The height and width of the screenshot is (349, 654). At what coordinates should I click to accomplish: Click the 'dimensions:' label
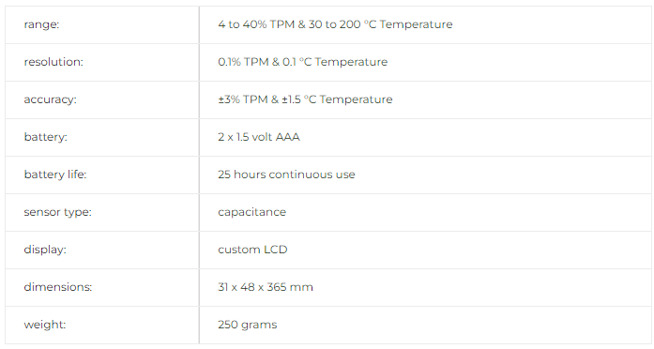[57, 287]
